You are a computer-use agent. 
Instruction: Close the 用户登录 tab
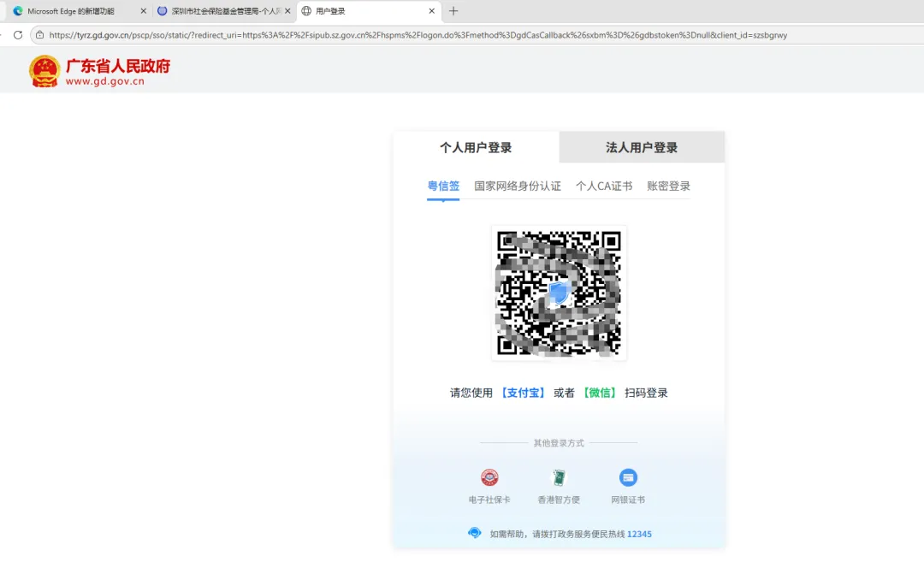(x=431, y=10)
